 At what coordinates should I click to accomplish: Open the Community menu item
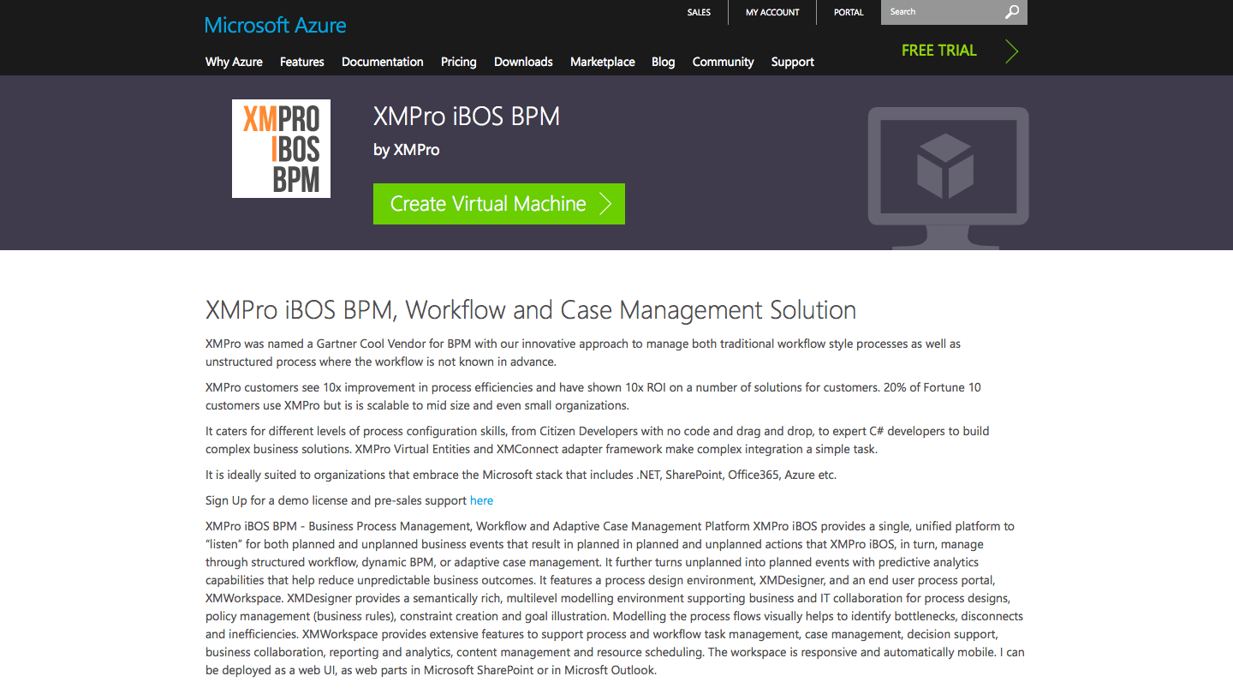click(x=724, y=62)
